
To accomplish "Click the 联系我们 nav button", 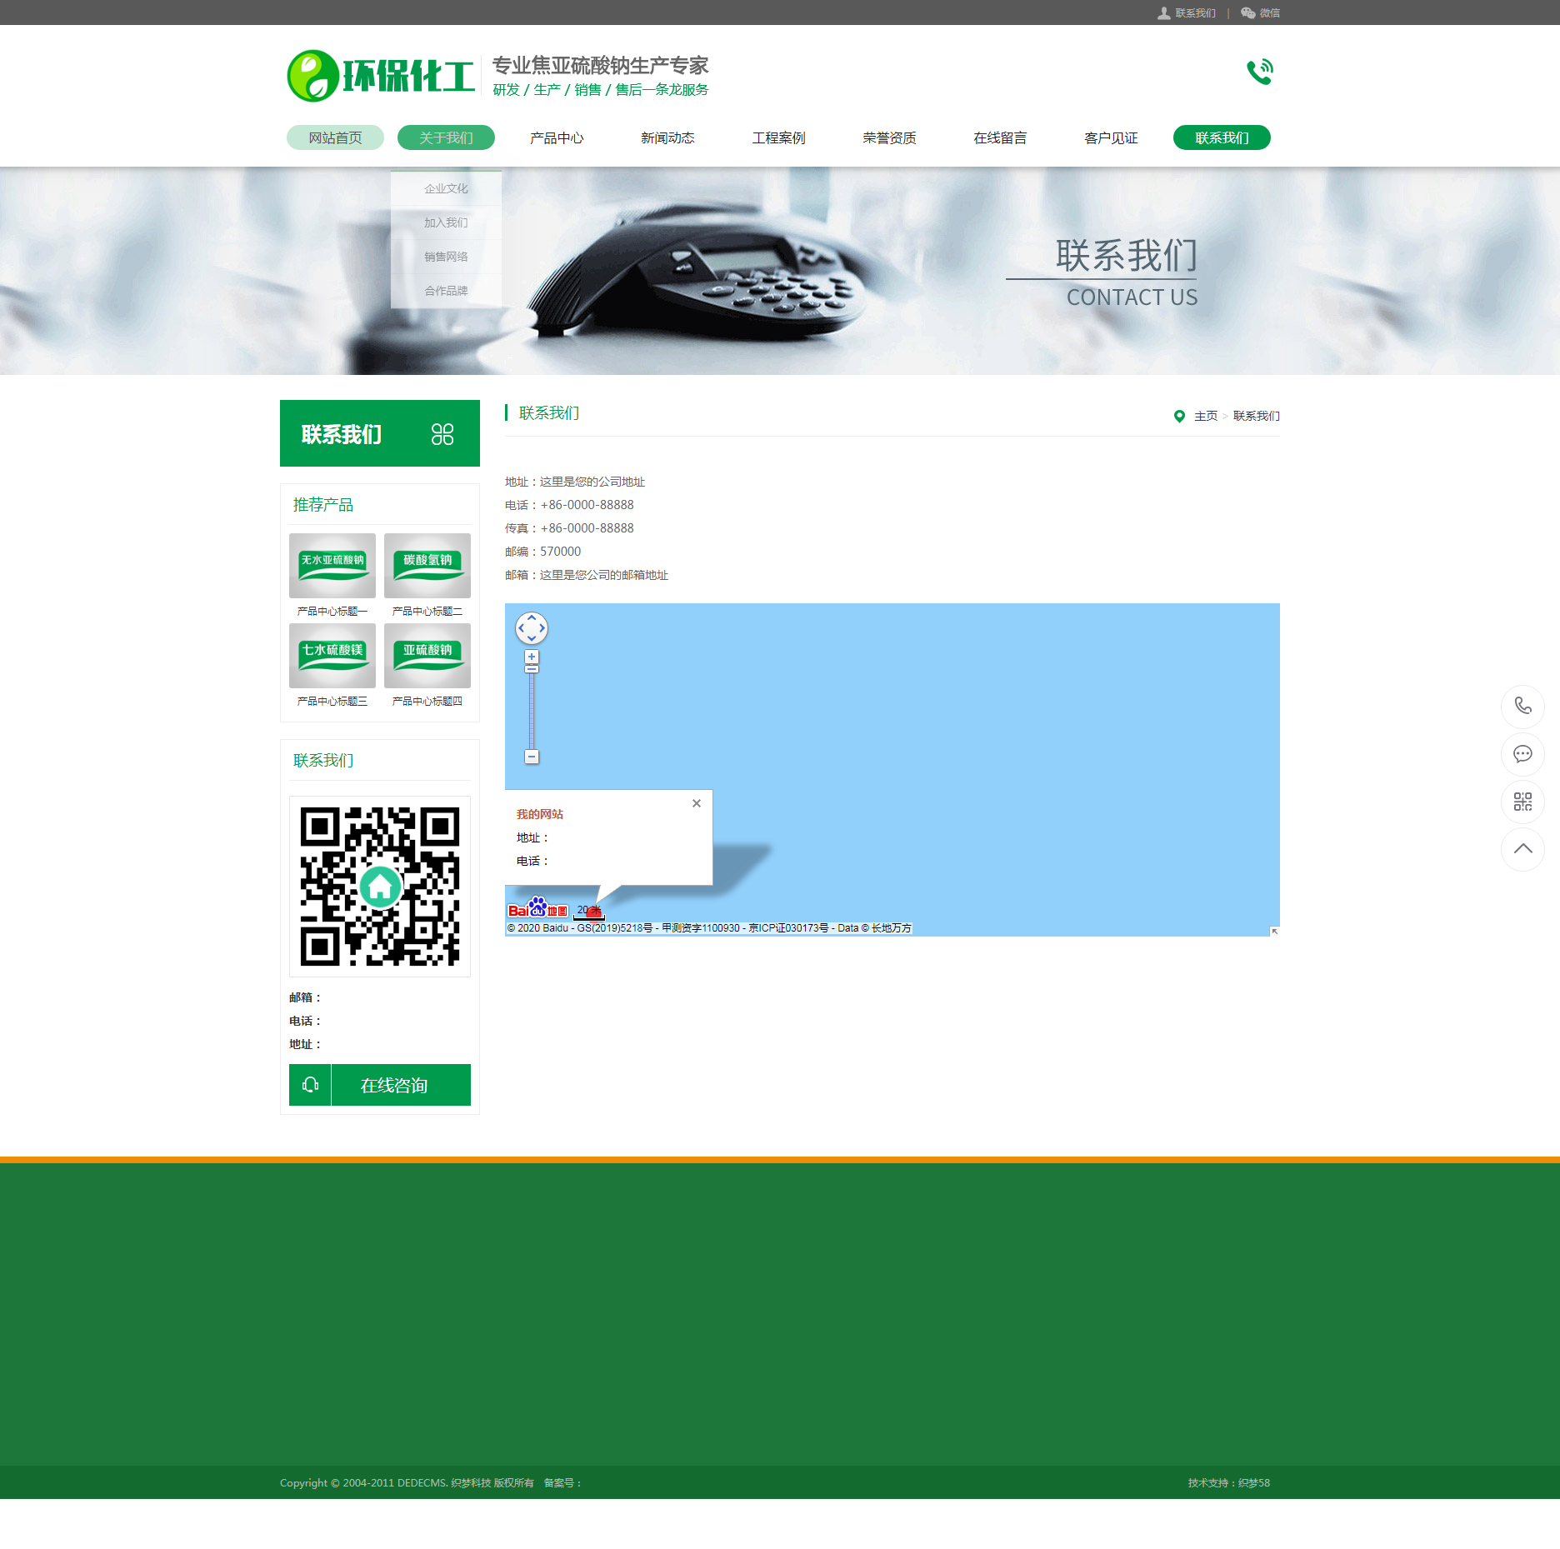I will [x=1222, y=137].
